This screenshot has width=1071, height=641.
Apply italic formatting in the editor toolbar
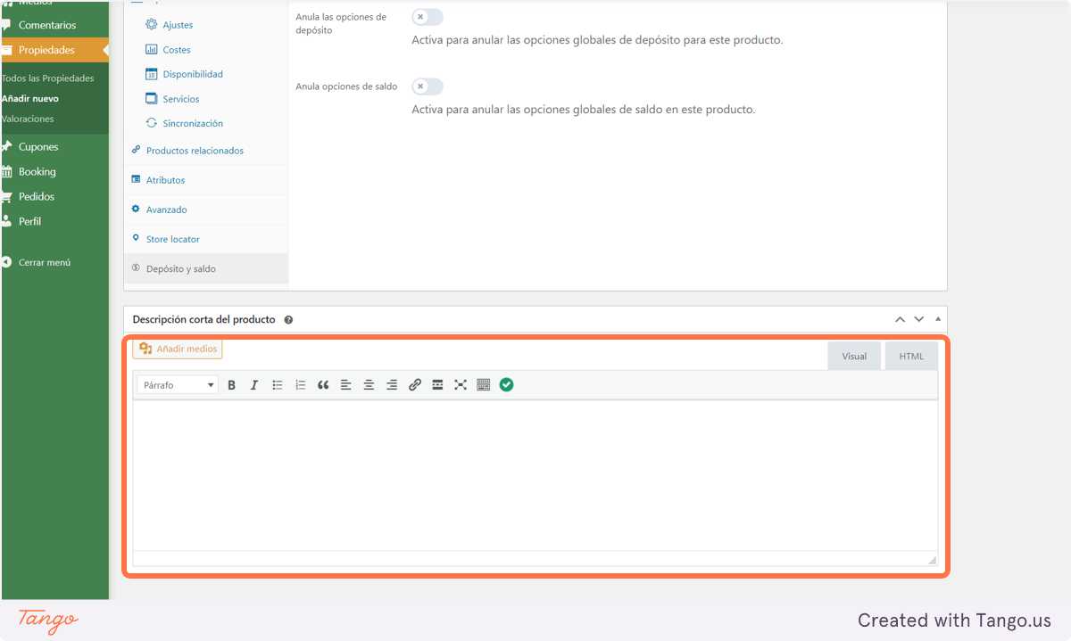pos(254,385)
